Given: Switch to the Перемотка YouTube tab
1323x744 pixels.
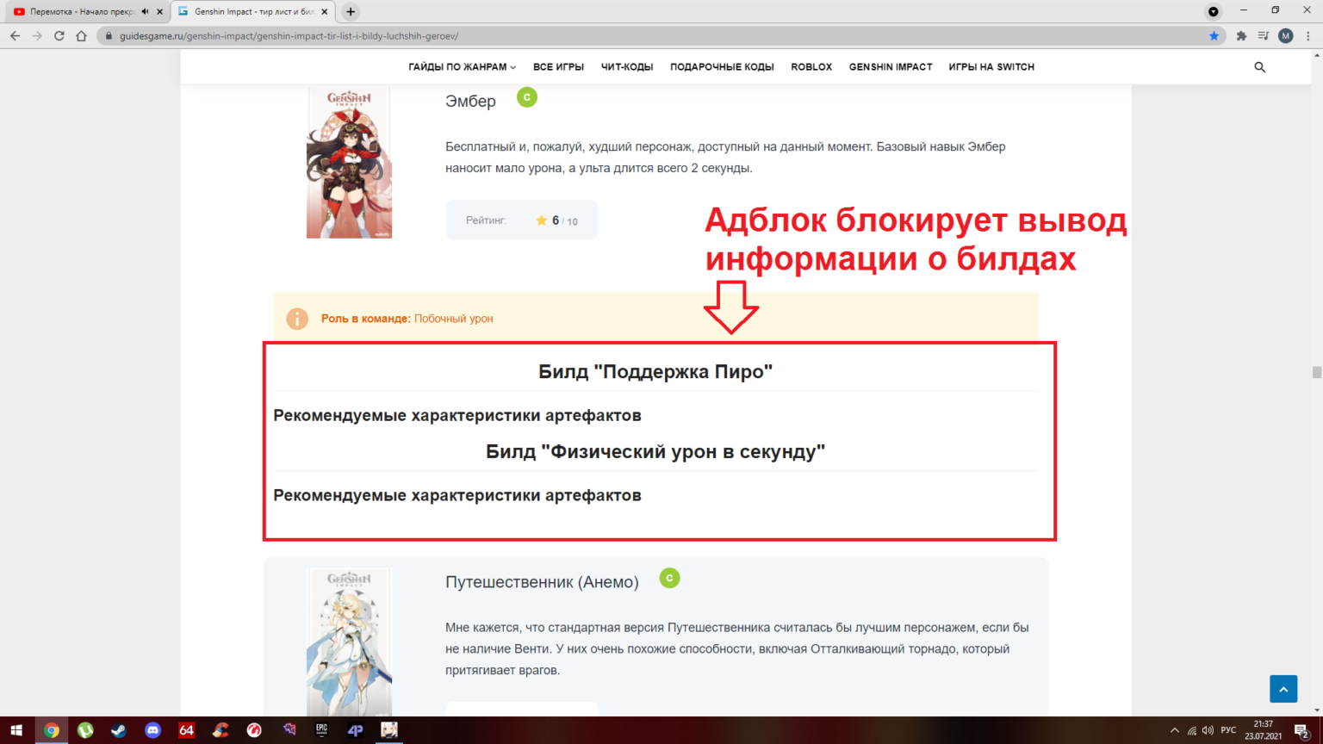Looking at the screenshot, I should pyautogui.click(x=82, y=12).
